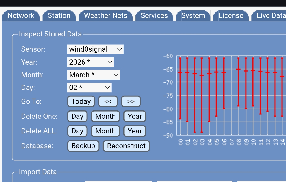
Task: Jump to Today's stored data
Action: pos(81,101)
